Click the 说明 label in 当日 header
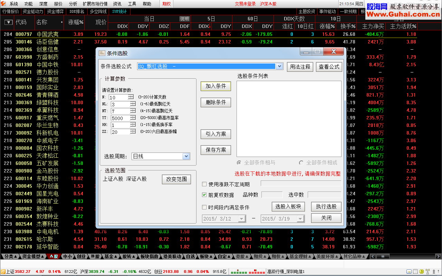This screenshot has height=276, width=442. tap(185, 19)
